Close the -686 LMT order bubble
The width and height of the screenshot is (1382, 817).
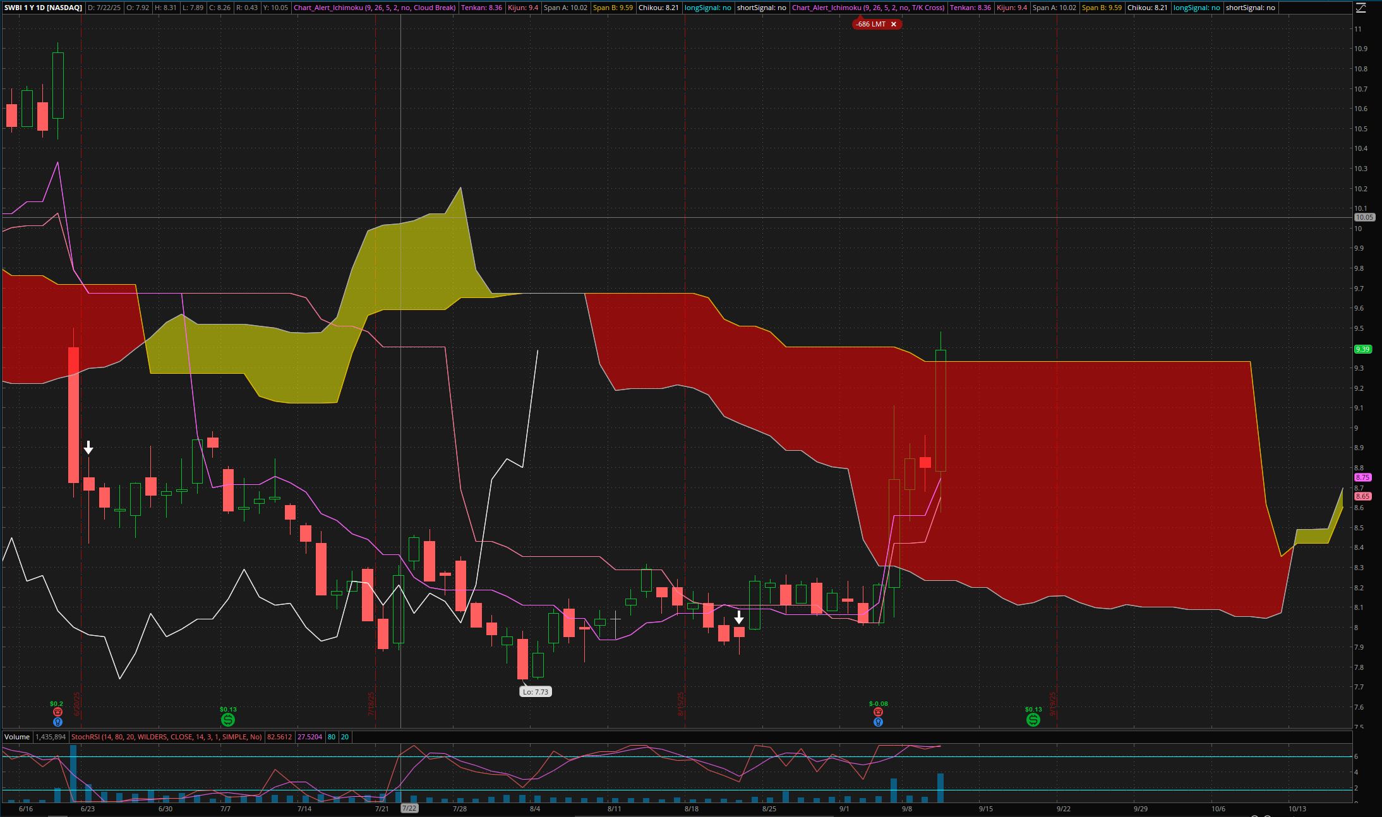(893, 24)
